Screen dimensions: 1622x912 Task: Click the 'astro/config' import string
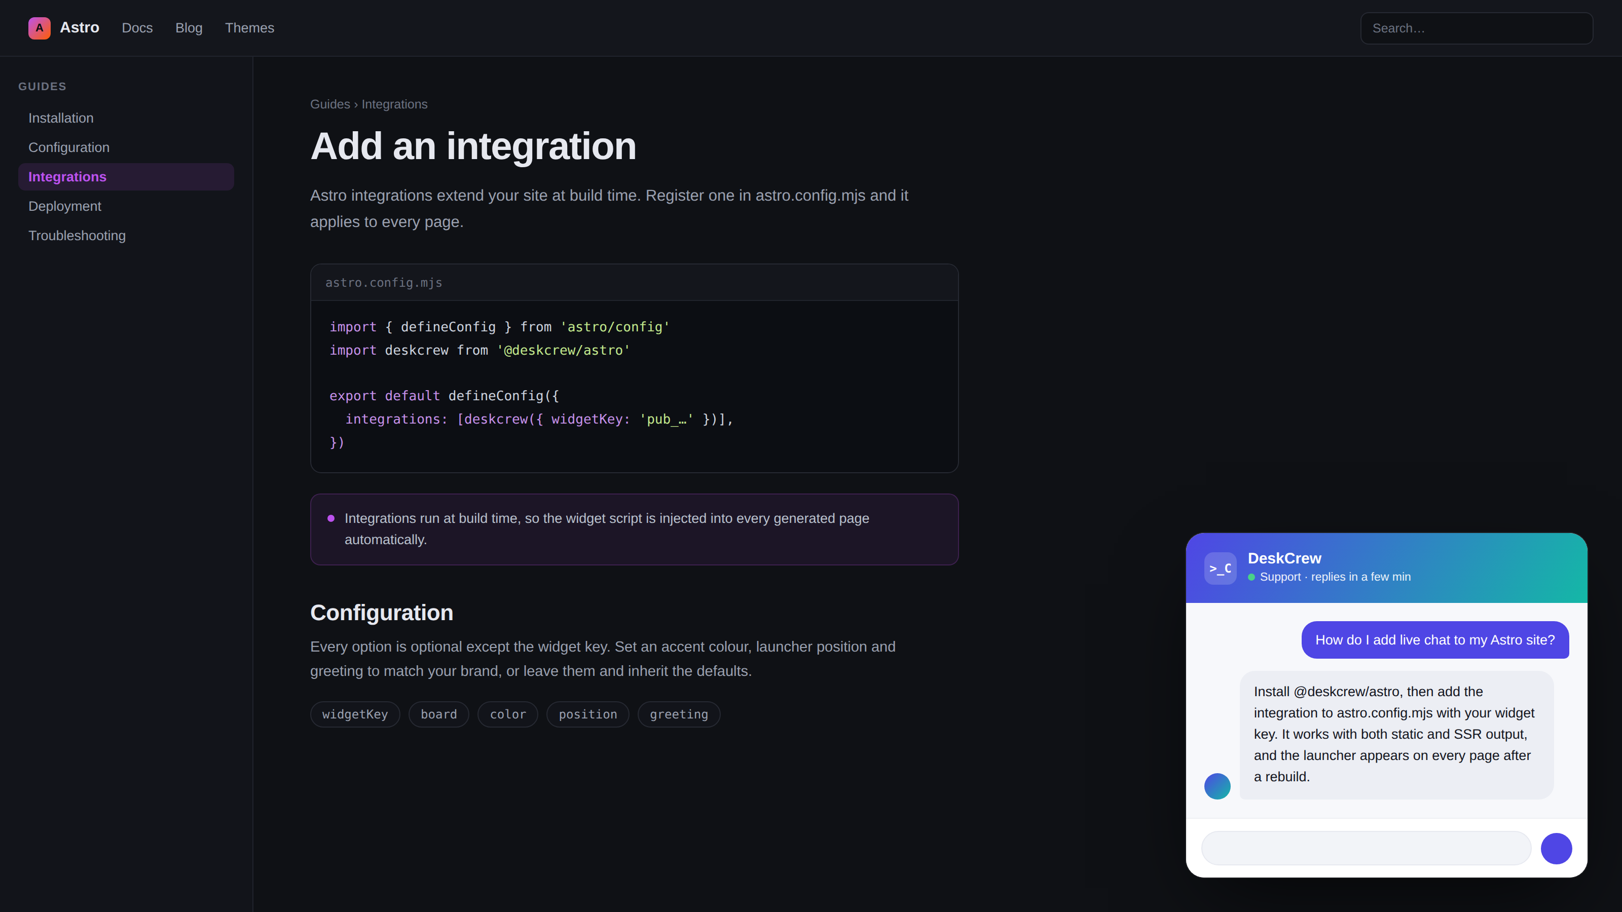coord(615,327)
